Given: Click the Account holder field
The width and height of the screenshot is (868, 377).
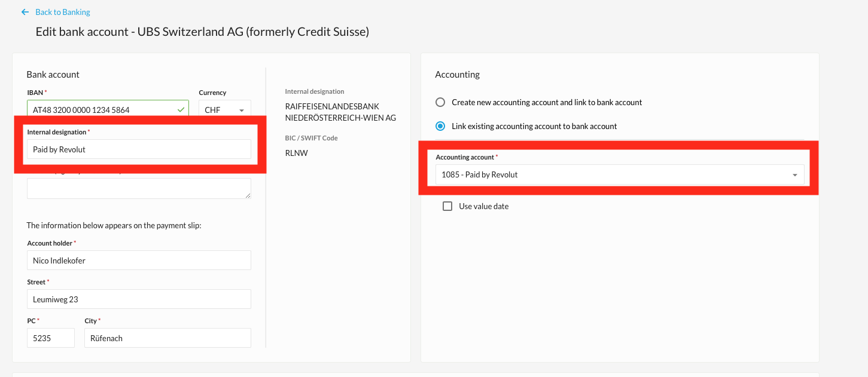Looking at the screenshot, I should tap(138, 260).
